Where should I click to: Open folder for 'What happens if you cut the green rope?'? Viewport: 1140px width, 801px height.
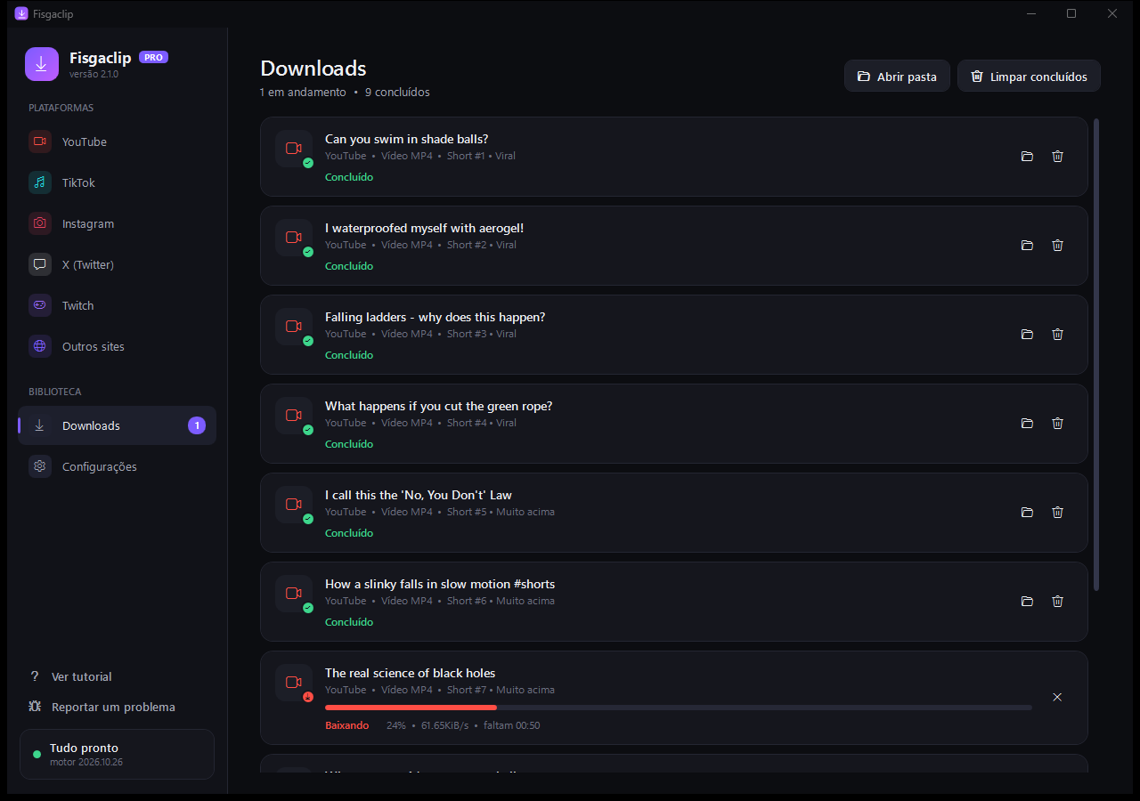pyautogui.click(x=1027, y=423)
